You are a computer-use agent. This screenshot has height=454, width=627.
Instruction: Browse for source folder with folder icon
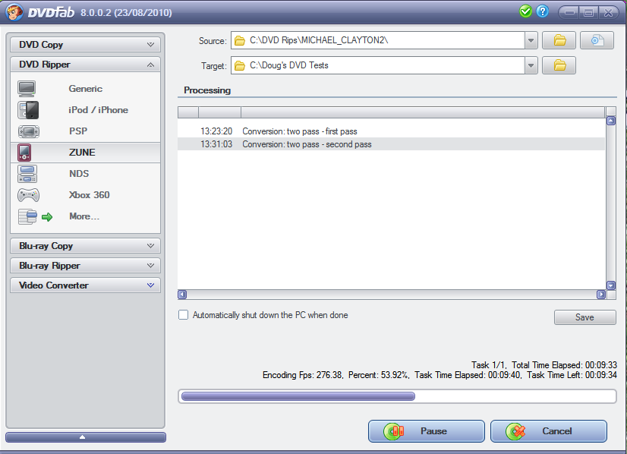(x=559, y=40)
